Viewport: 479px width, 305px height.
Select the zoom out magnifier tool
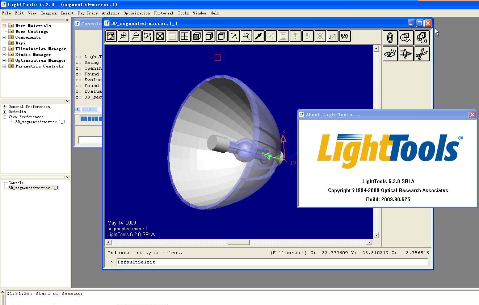point(136,36)
